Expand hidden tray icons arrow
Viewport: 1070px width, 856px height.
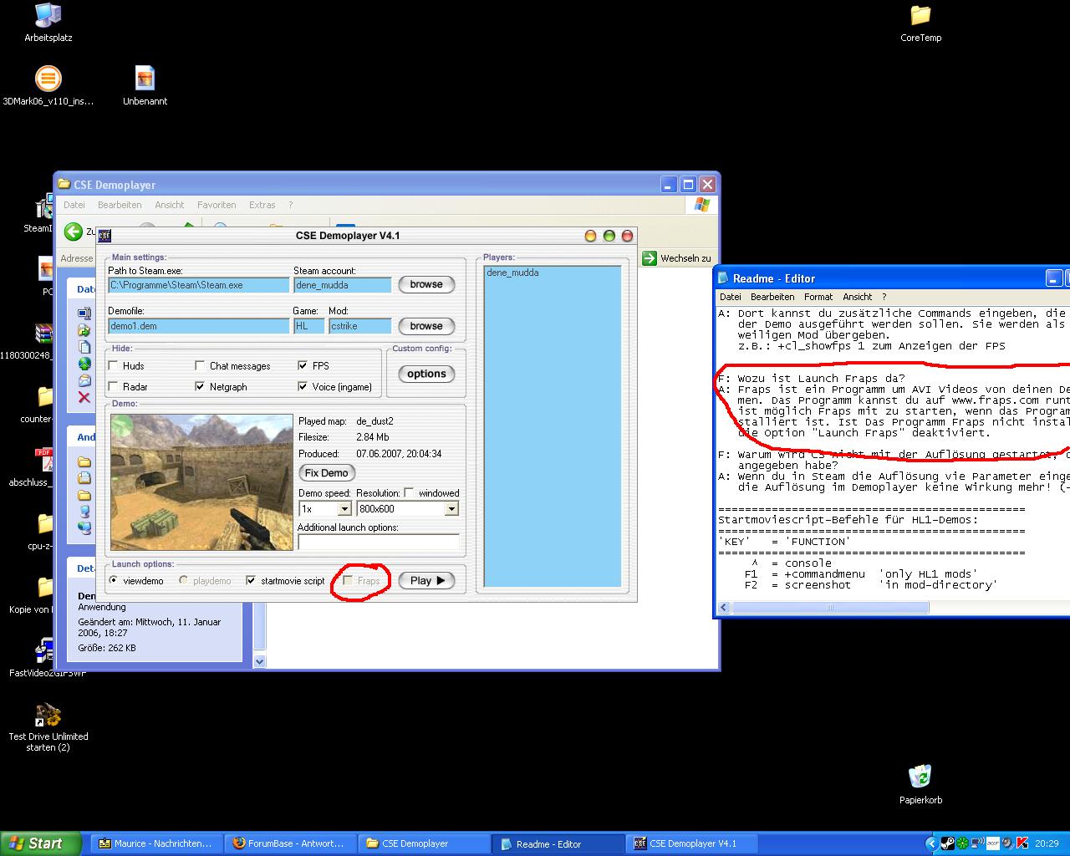(932, 843)
